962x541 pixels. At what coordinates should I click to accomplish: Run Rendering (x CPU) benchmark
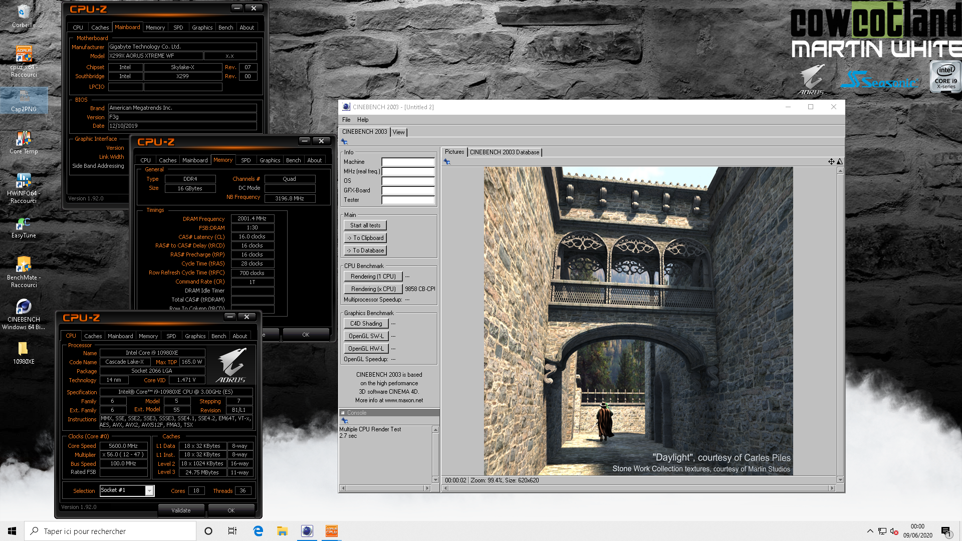[x=373, y=289]
